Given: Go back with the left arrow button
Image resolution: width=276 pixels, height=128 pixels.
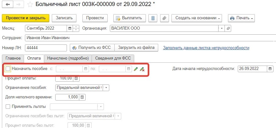Looking at the screenshot, I should tap(8, 4).
